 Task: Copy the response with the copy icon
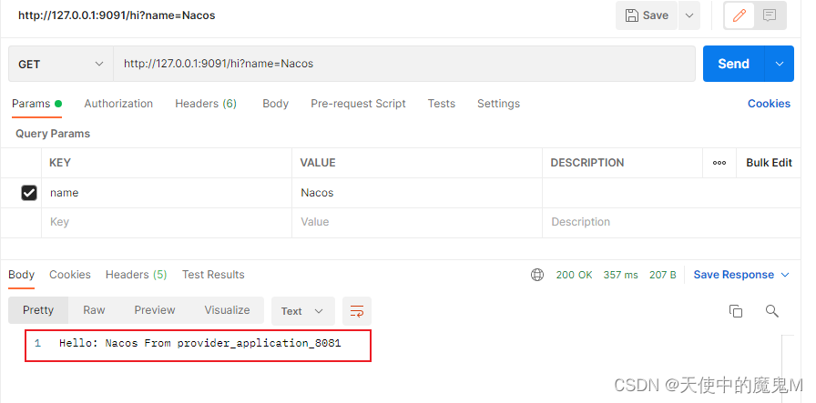pos(735,311)
